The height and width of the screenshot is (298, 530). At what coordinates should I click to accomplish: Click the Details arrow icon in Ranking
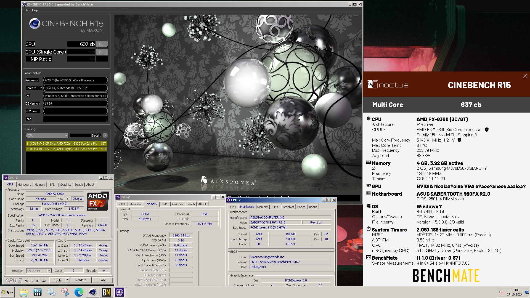pyautogui.click(x=105, y=135)
